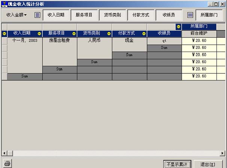The height and width of the screenshot is (168, 227).
Task: Click yellow icon right of 付款方式 header
Action: [x=144, y=34]
